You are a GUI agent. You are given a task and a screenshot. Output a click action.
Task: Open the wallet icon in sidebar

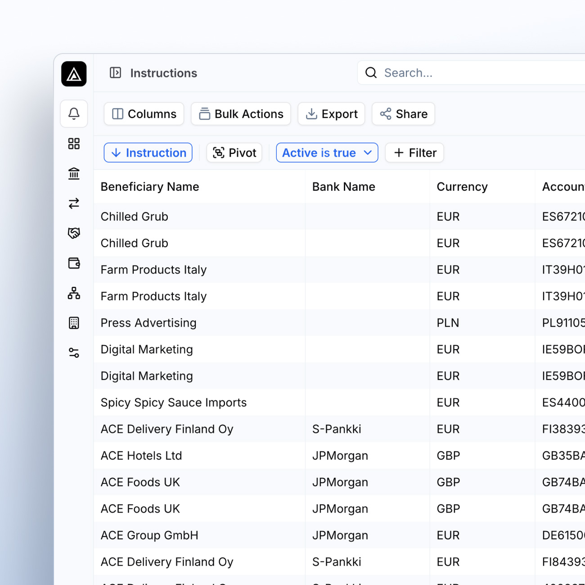point(74,263)
